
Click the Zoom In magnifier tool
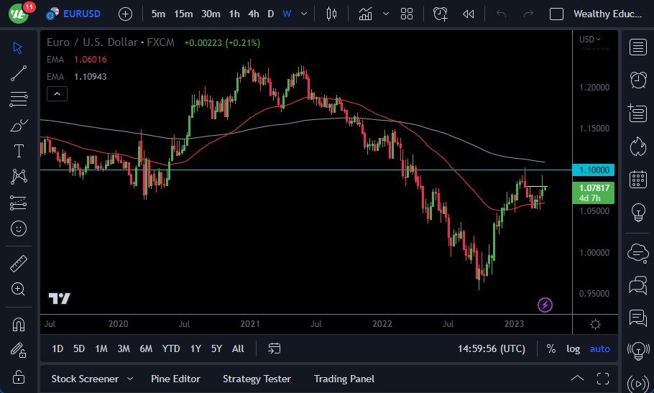pyautogui.click(x=19, y=289)
